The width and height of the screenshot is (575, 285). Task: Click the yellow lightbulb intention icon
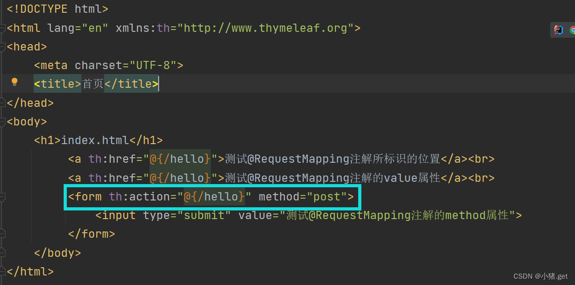click(15, 82)
